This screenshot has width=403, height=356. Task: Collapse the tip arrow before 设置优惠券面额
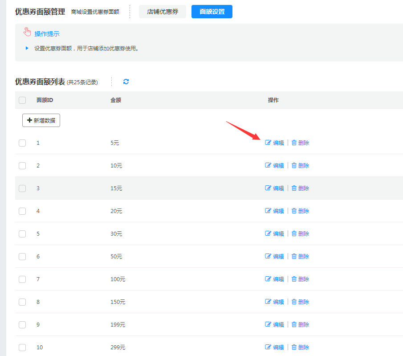tap(27, 48)
